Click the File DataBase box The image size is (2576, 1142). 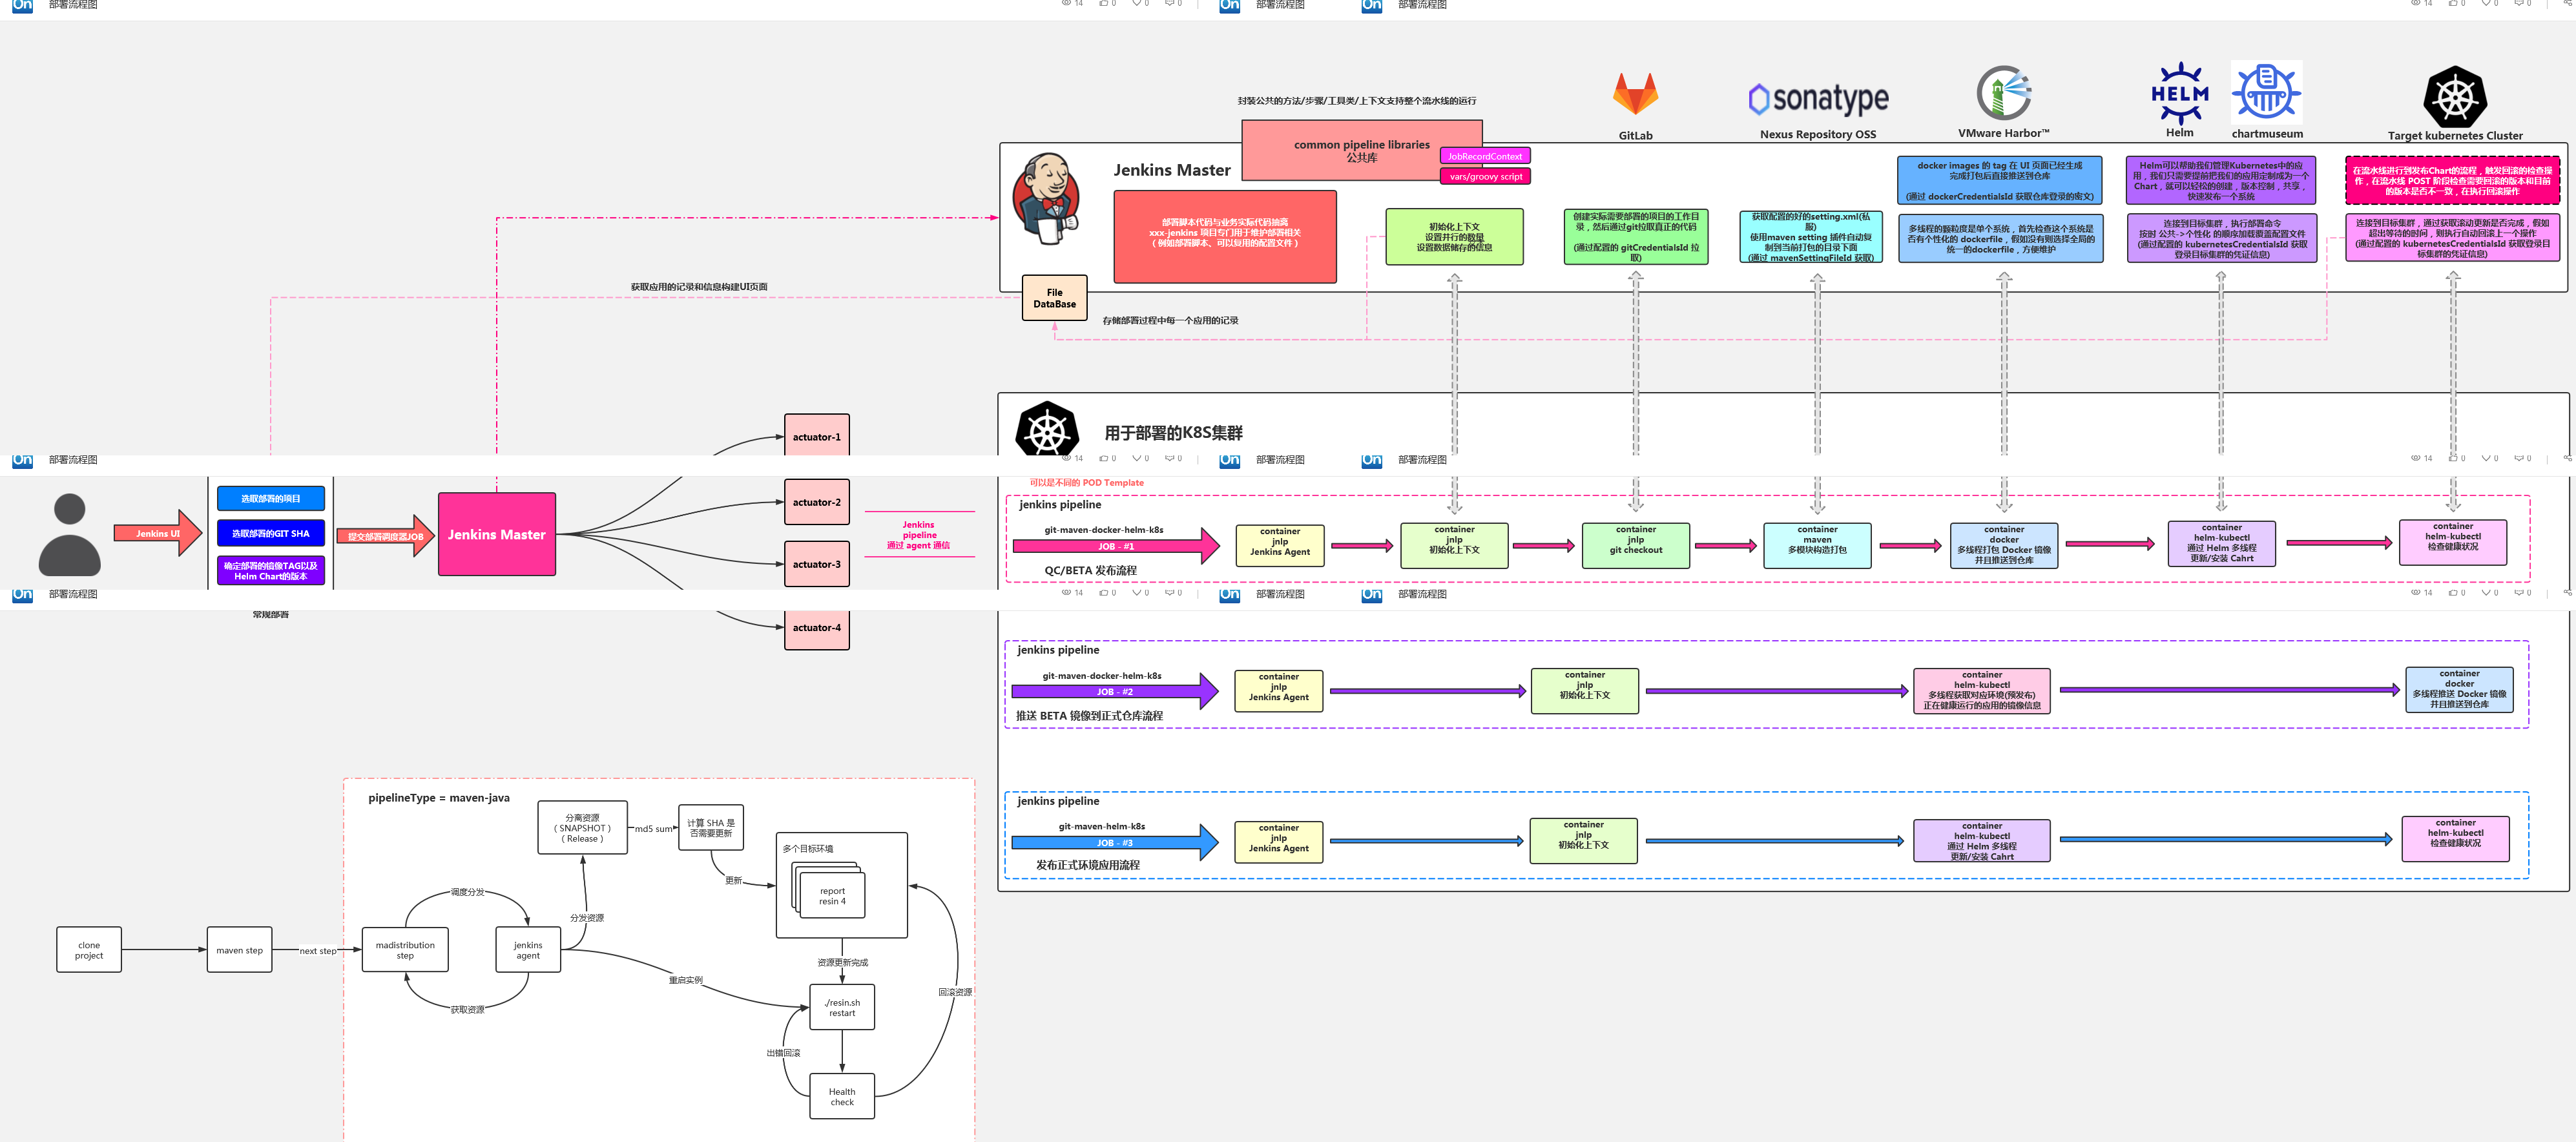(1054, 298)
